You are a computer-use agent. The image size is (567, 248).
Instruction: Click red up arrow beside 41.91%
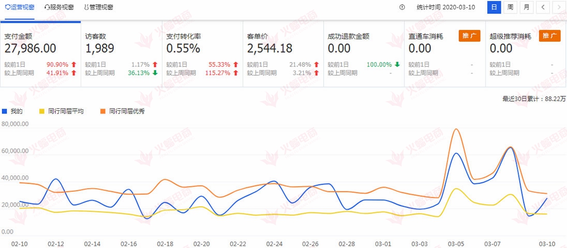(74, 73)
